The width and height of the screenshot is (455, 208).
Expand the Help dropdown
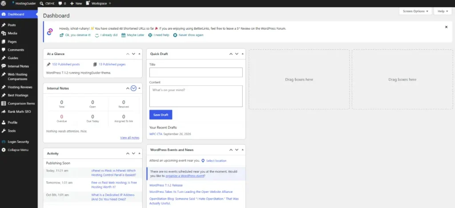coord(443,11)
